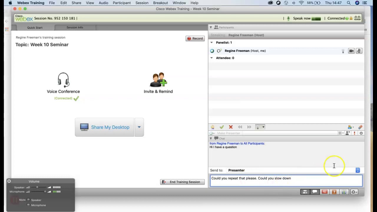Open the panel options gear dropdown
377x212 pixels.
354,192
